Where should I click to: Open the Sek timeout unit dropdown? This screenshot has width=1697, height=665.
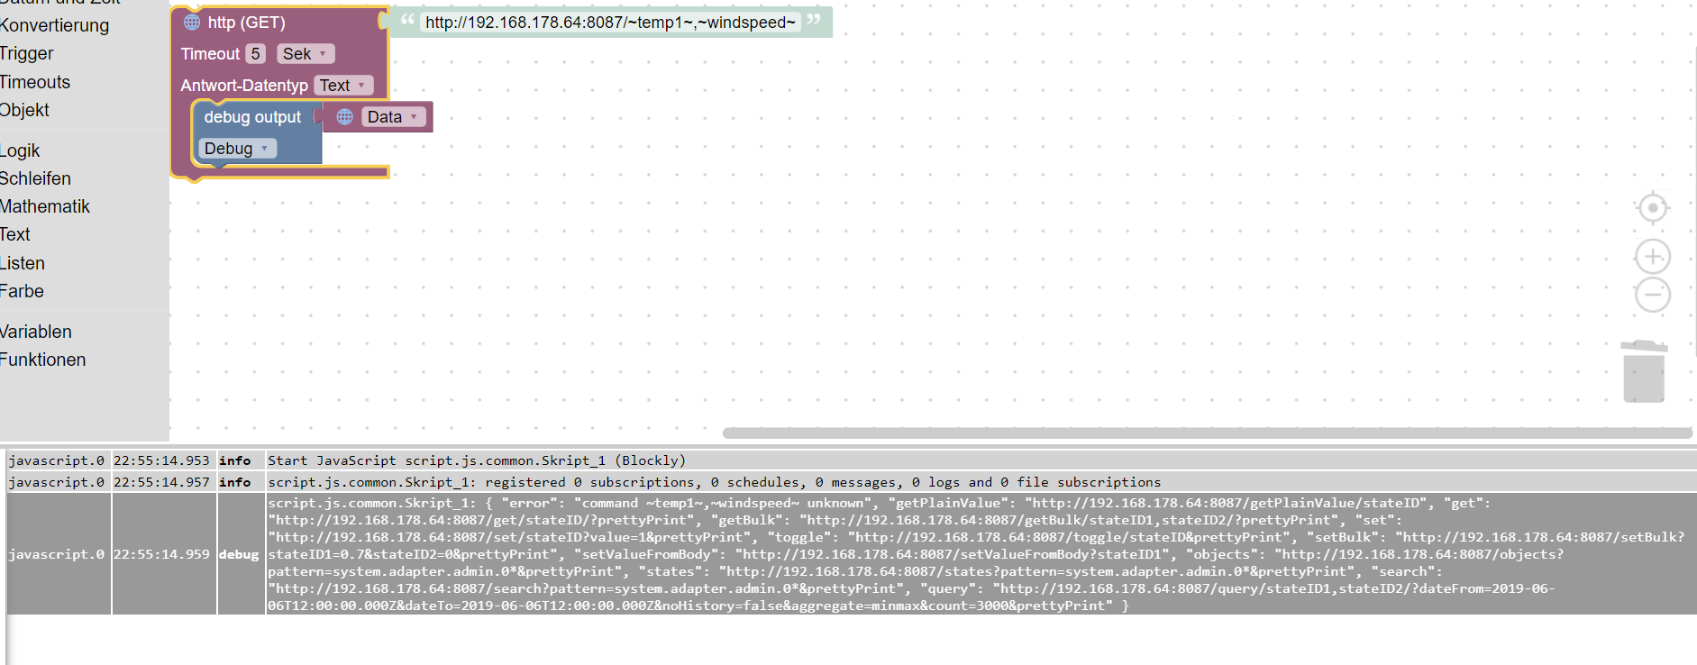click(x=306, y=54)
